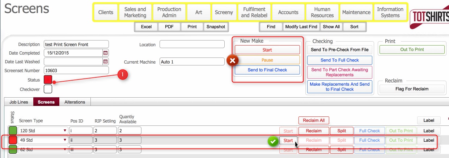This screenshot has width=449, height=158.
Task: Open the Production Admin menu
Action: [x=169, y=12]
